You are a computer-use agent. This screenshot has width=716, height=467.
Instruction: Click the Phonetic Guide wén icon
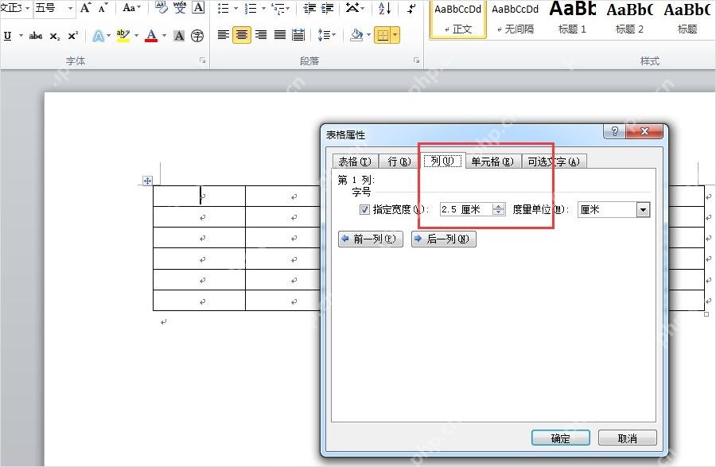coord(180,8)
